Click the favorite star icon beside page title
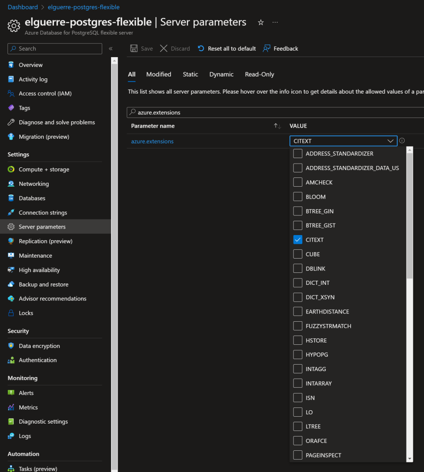This screenshot has height=472, width=424. point(261,23)
